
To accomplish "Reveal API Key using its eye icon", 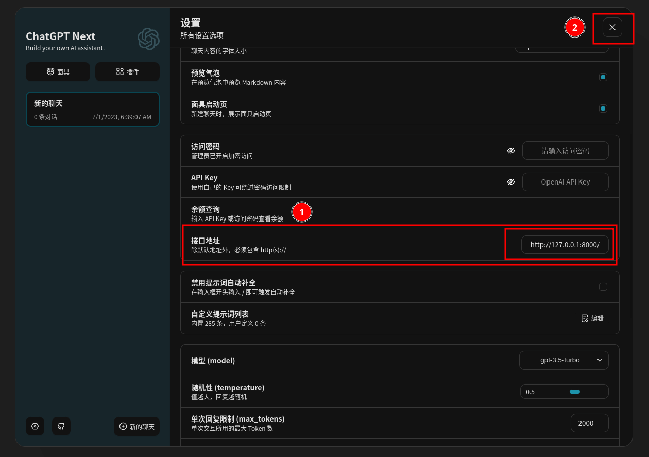I will click(511, 182).
